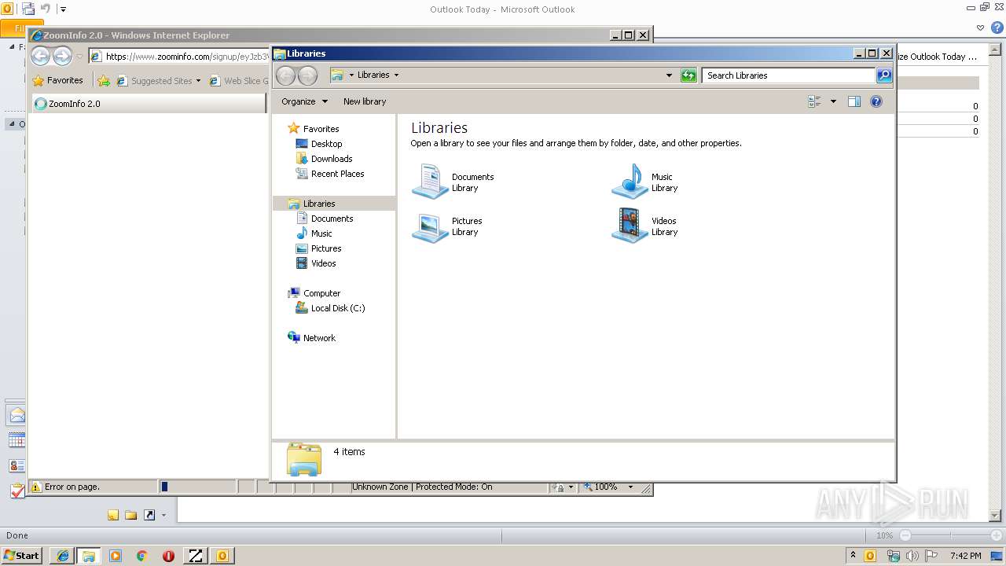Click Internet Explorer Forward button
The image size is (1006, 566).
point(62,56)
